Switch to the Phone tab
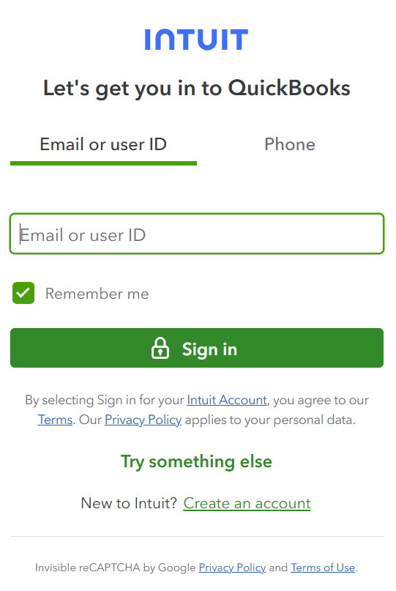The image size is (396, 591). (290, 144)
